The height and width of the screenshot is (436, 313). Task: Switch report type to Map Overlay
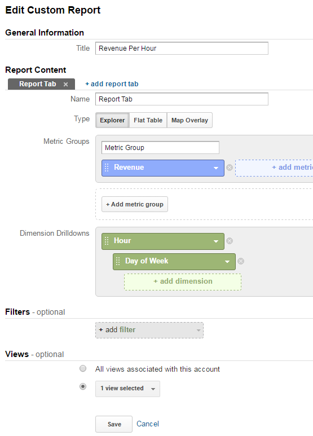pyautogui.click(x=190, y=120)
